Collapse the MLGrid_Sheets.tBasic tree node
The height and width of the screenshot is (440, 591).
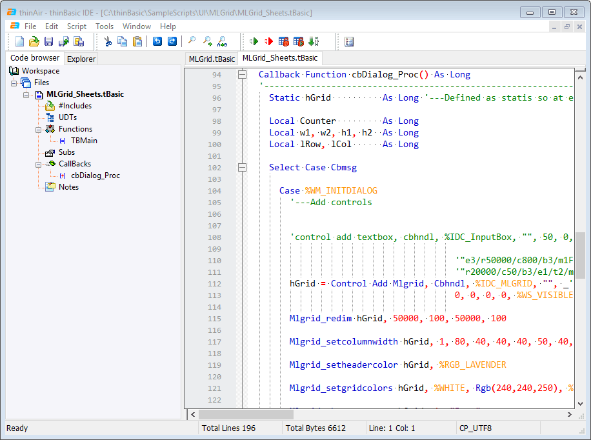(x=26, y=95)
